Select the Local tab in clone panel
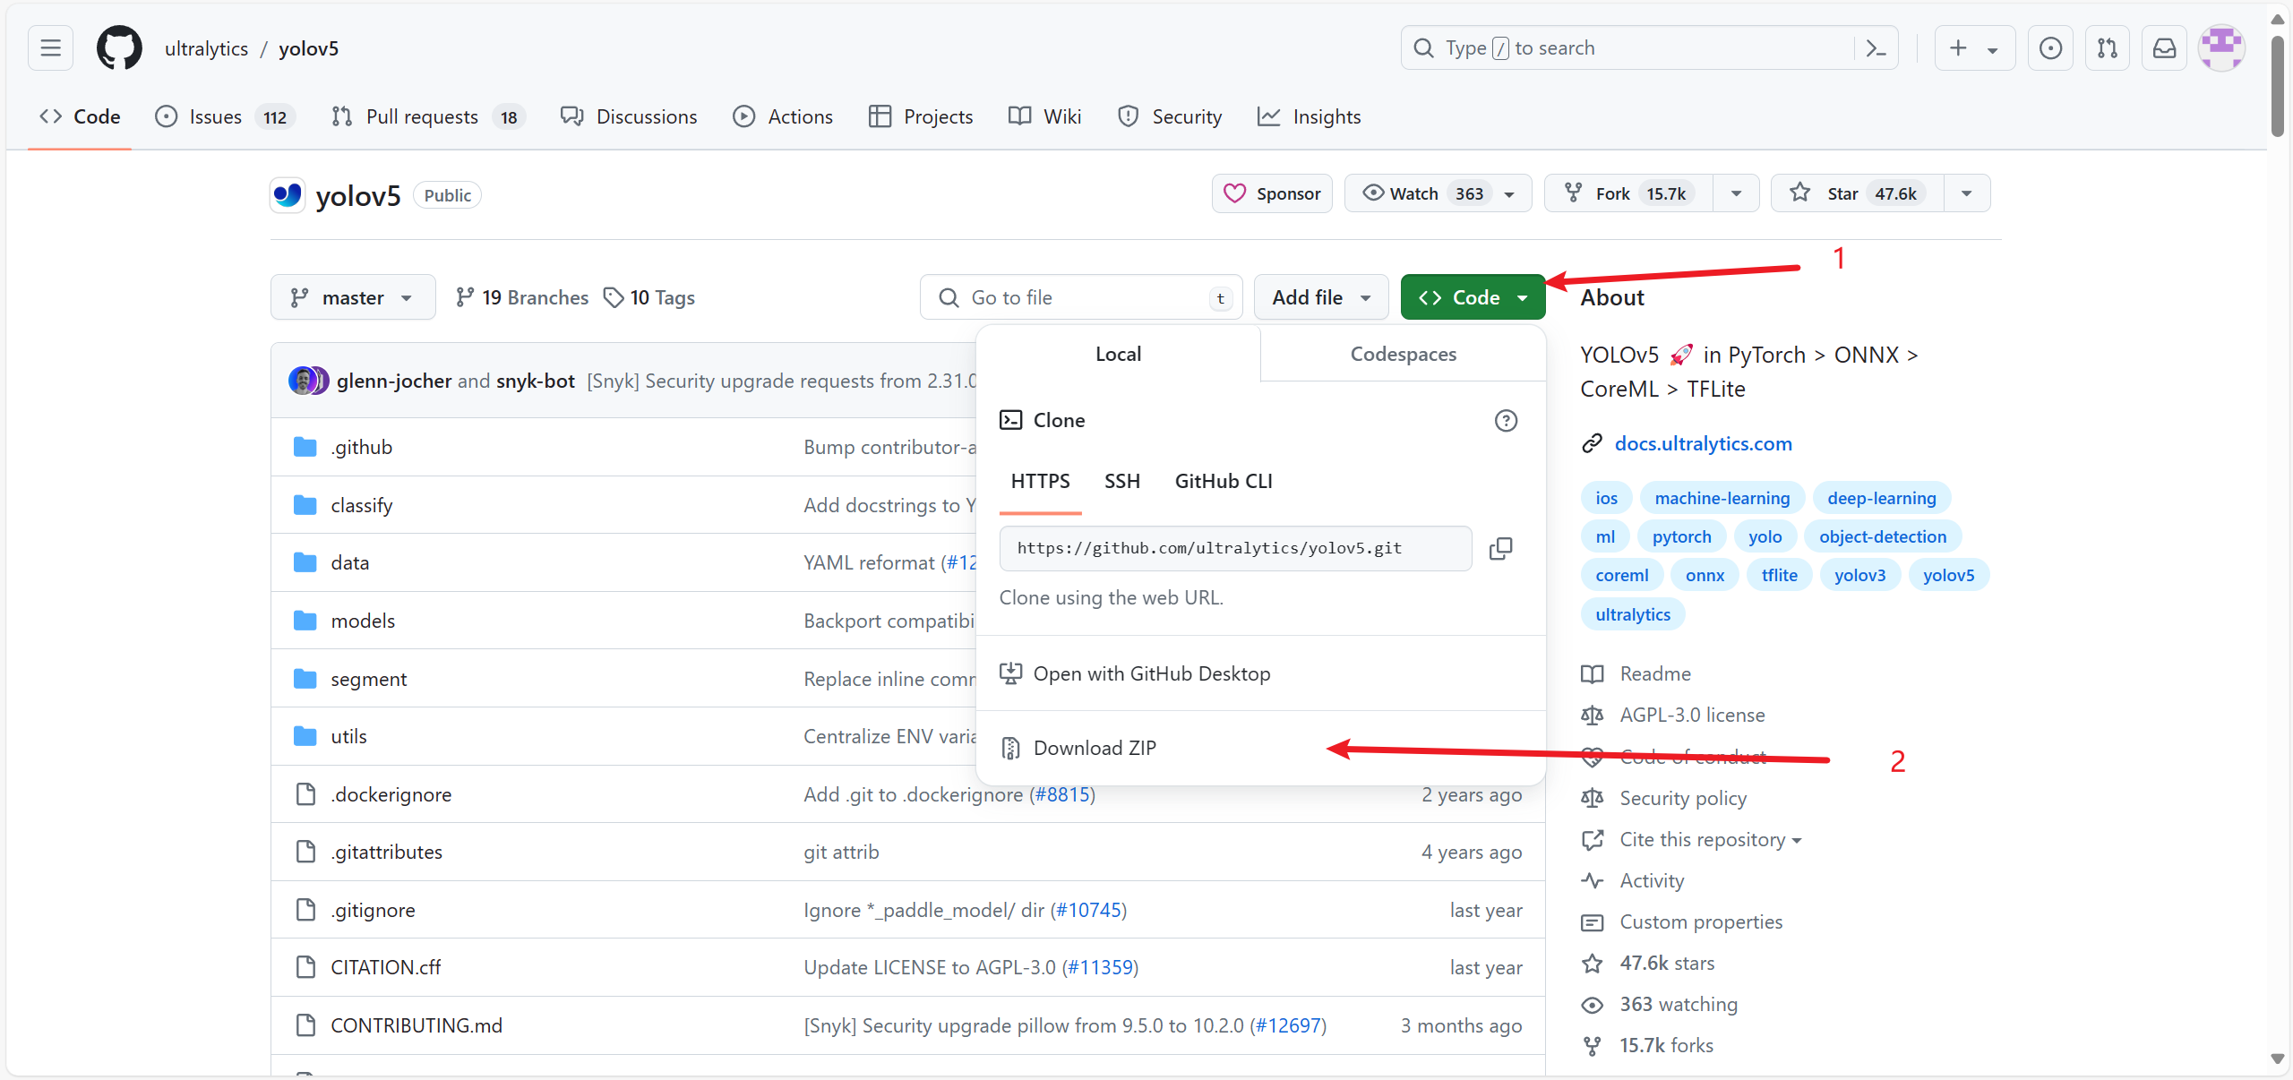This screenshot has width=2293, height=1080. coord(1119,355)
